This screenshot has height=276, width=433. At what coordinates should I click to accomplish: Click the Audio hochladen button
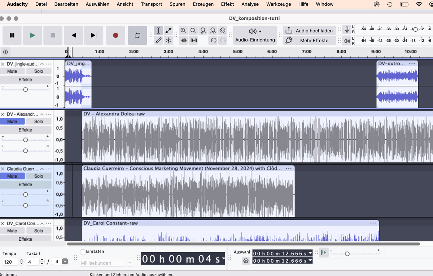[x=311, y=31]
